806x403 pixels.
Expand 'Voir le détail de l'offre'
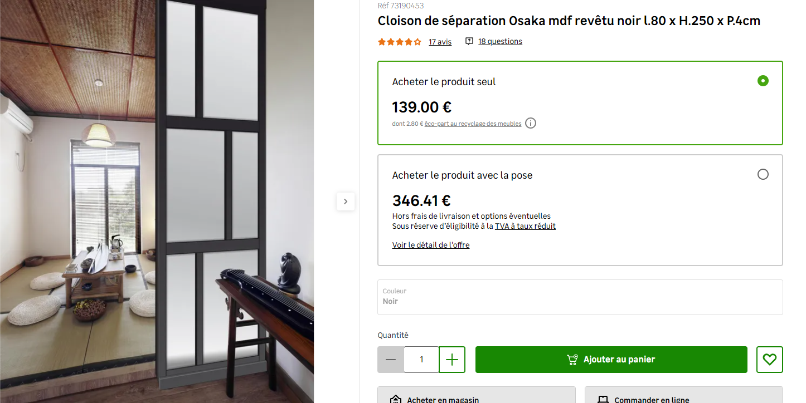pyautogui.click(x=431, y=245)
